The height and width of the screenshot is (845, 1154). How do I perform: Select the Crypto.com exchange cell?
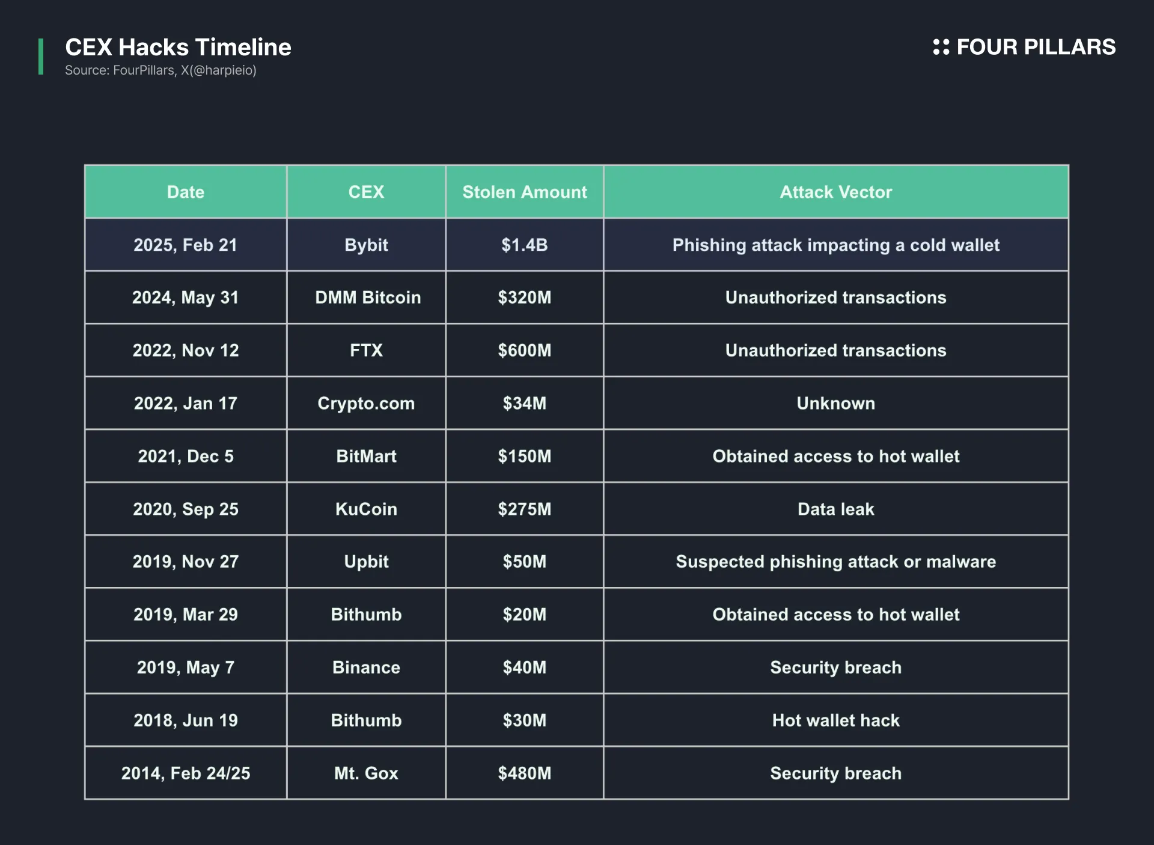(x=366, y=403)
